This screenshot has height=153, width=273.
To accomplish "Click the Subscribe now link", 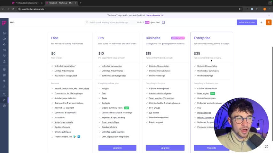I will (x=154, y=15).
